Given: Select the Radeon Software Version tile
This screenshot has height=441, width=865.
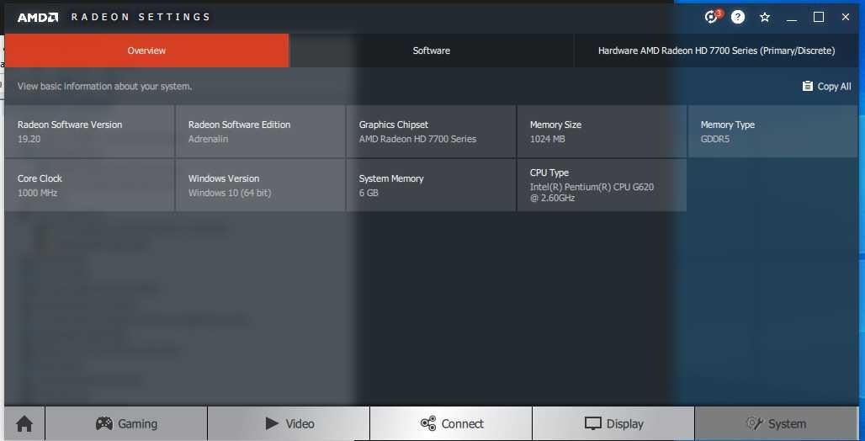Looking at the screenshot, I should click(x=89, y=131).
